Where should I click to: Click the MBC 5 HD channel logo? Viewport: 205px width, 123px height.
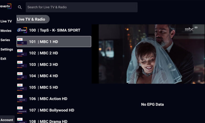click(22, 87)
